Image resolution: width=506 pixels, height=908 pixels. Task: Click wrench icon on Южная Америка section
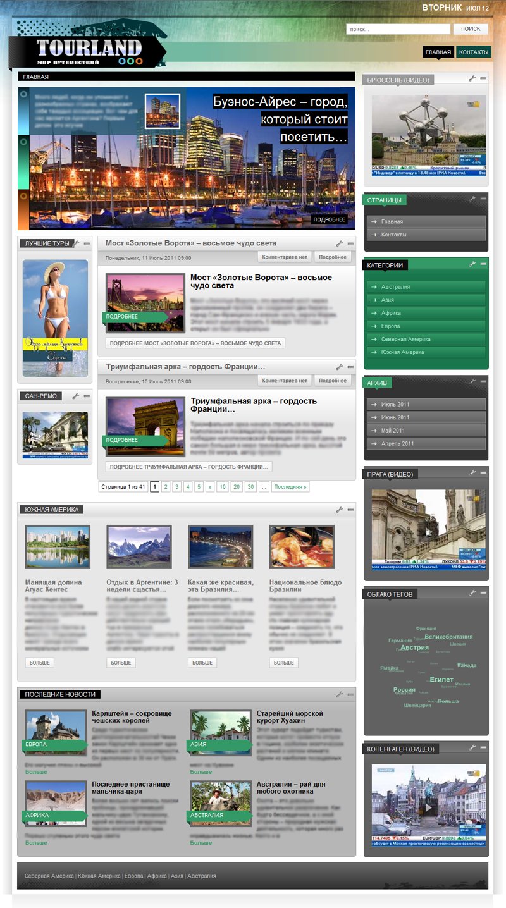click(x=340, y=509)
